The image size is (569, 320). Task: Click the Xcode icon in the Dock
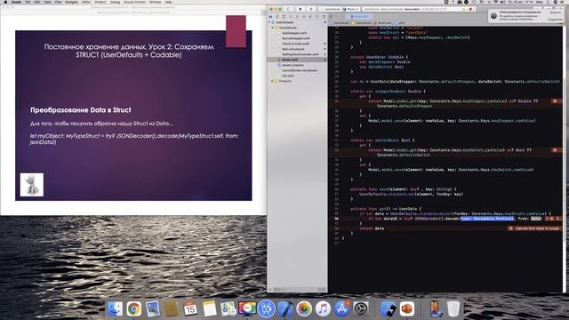(285, 308)
